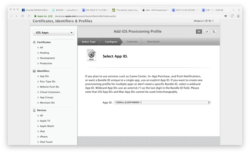Click the Select Type step

pos(89,42)
